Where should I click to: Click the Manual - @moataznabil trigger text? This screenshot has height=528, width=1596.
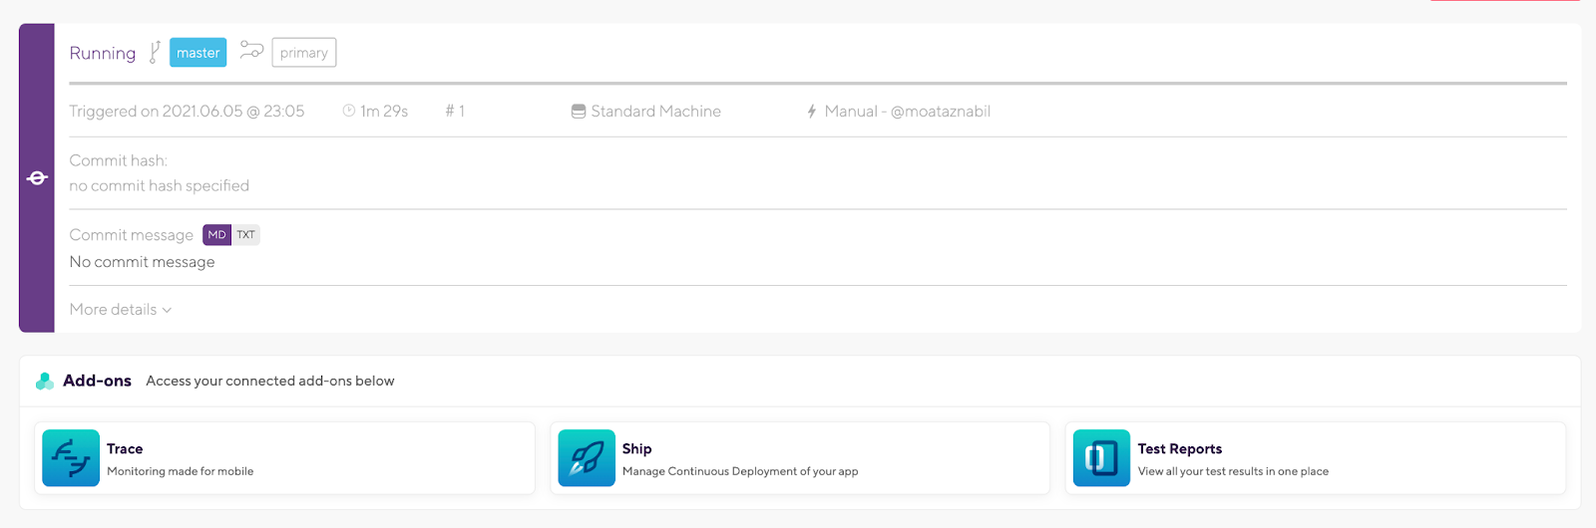907,112
